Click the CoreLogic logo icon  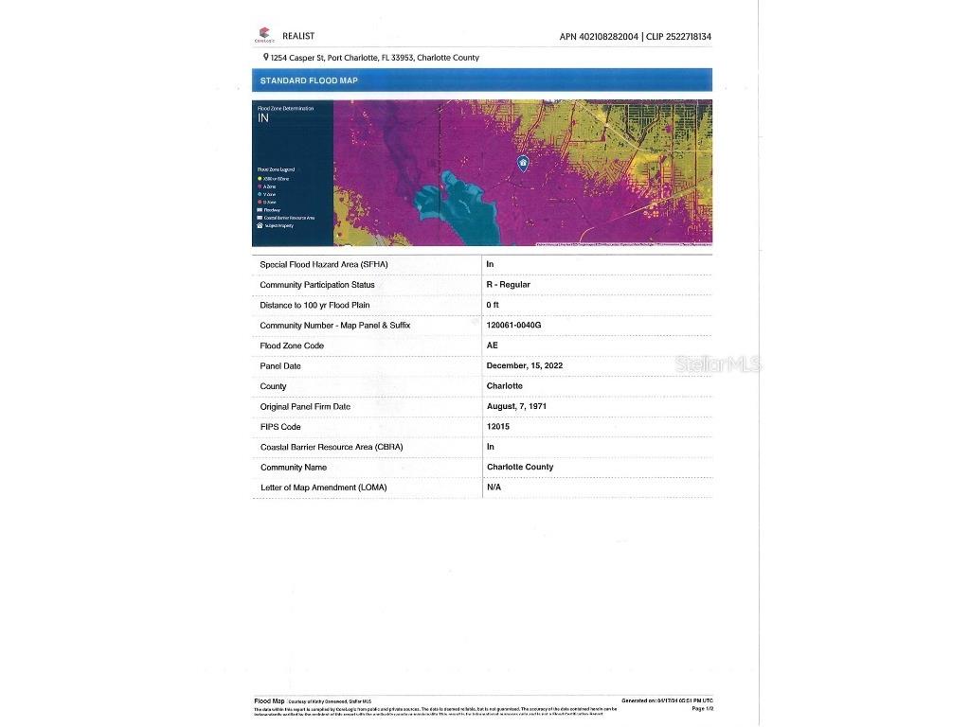[263, 35]
